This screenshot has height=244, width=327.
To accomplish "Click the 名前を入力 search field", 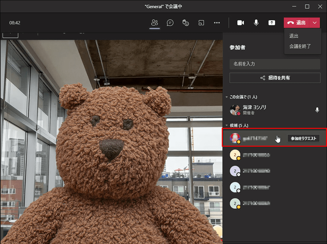I will point(275,64).
